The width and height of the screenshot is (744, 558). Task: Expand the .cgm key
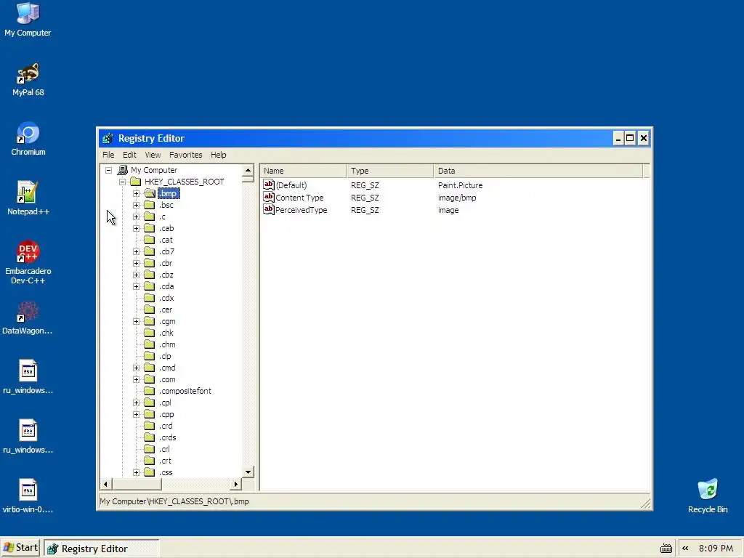tap(136, 321)
